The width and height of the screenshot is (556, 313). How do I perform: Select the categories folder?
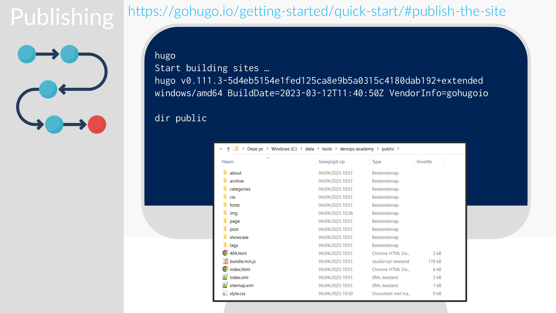240,189
